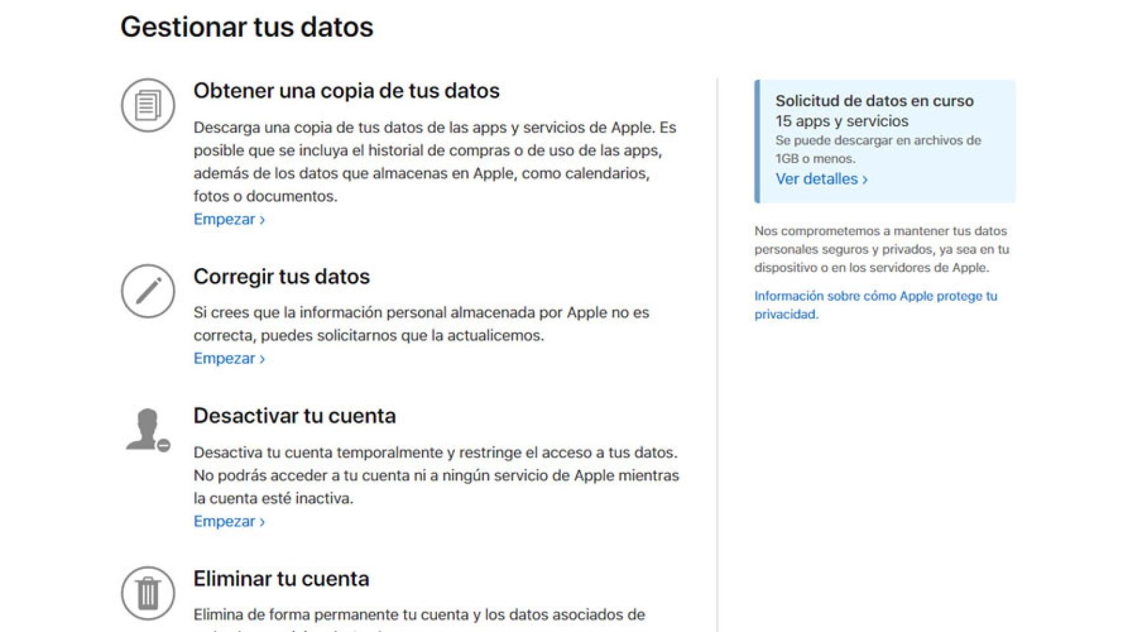Open Empezar under Desactivar tu cuenta
The height and width of the screenshot is (632, 1123).
(229, 521)
